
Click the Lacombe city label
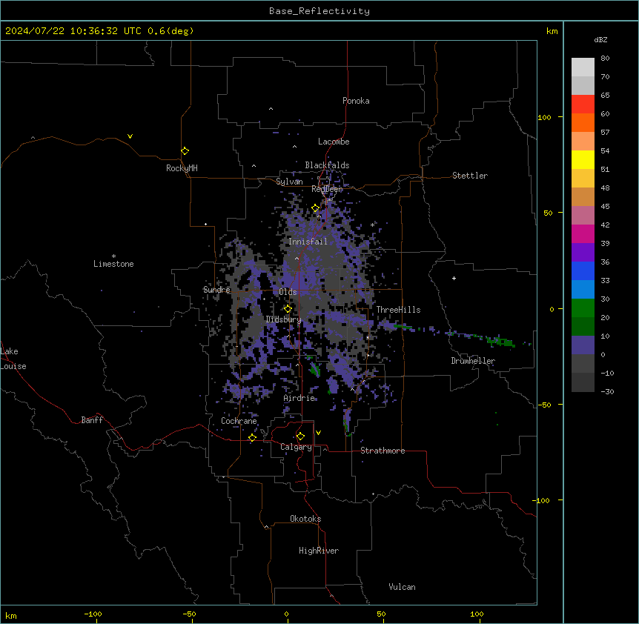(334, 142)
